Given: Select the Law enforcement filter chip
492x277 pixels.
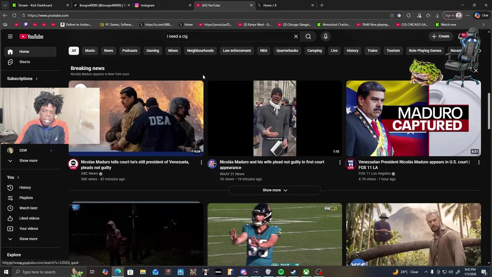Looking at the screenshot, I should point(237,50).
